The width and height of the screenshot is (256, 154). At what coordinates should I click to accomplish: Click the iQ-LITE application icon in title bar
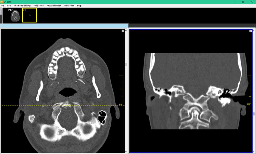[2, 2]
